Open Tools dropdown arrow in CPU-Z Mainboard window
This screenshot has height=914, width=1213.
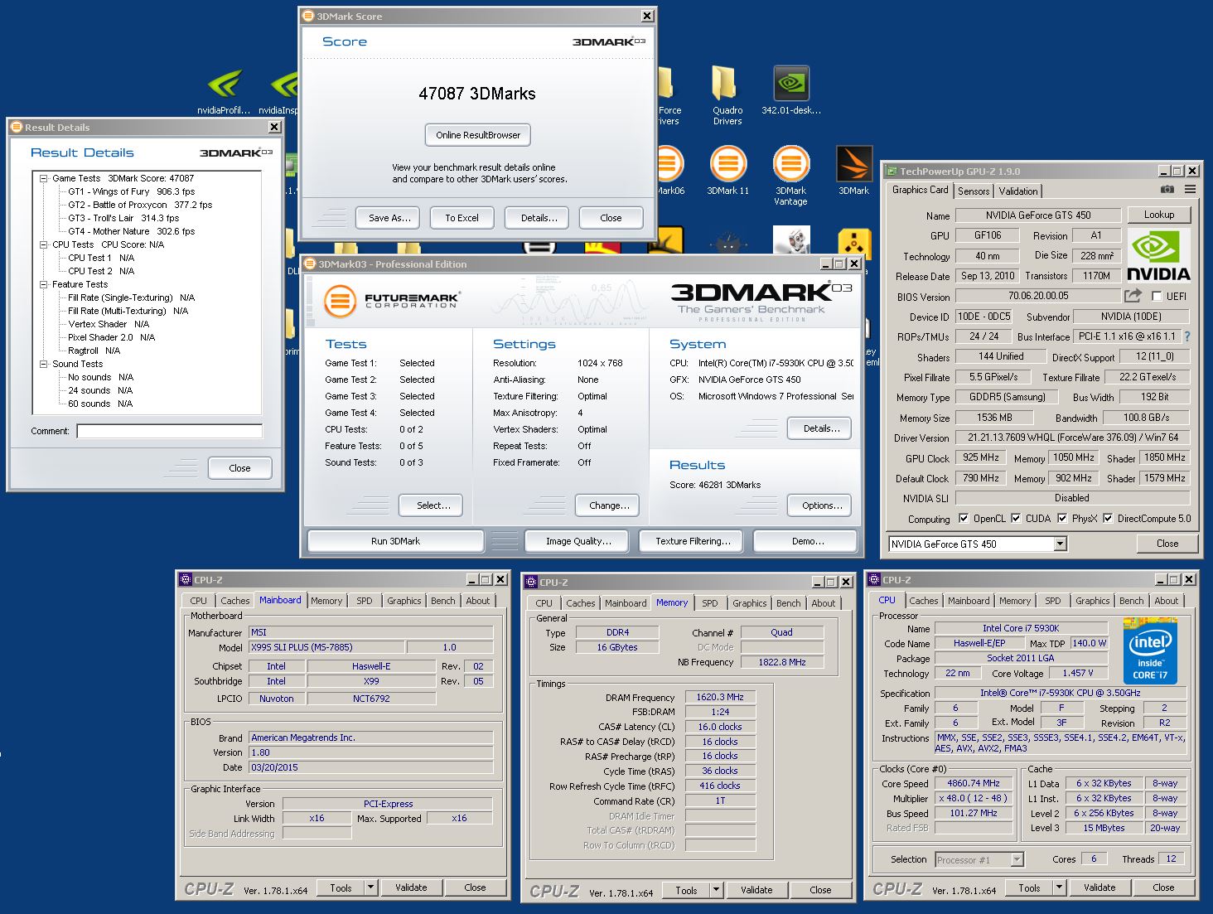370,887
